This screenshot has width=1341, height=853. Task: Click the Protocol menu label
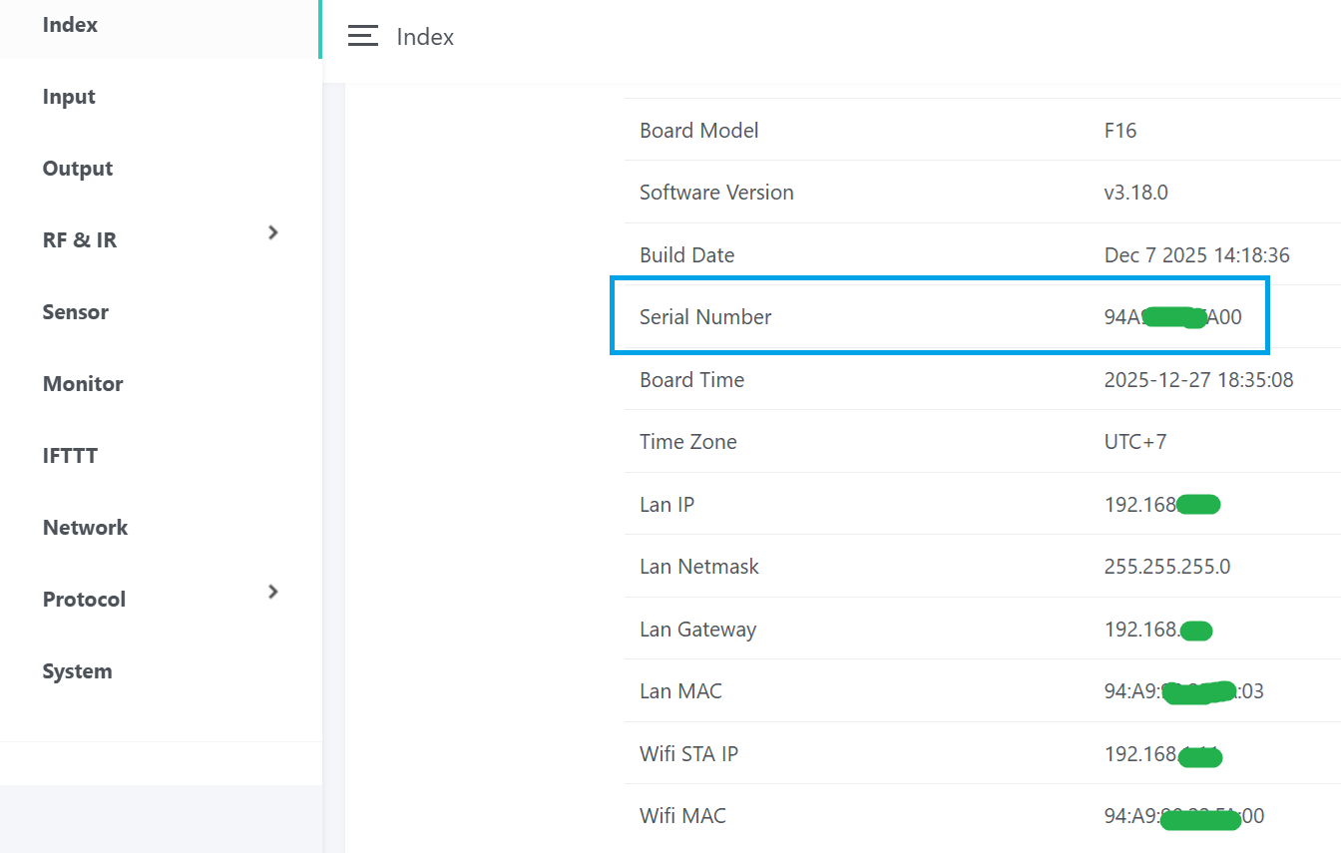click(84, 600)
